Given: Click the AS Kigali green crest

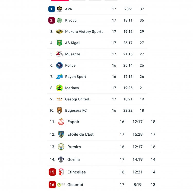Looking at the screenshot, I should coord(59,43).
